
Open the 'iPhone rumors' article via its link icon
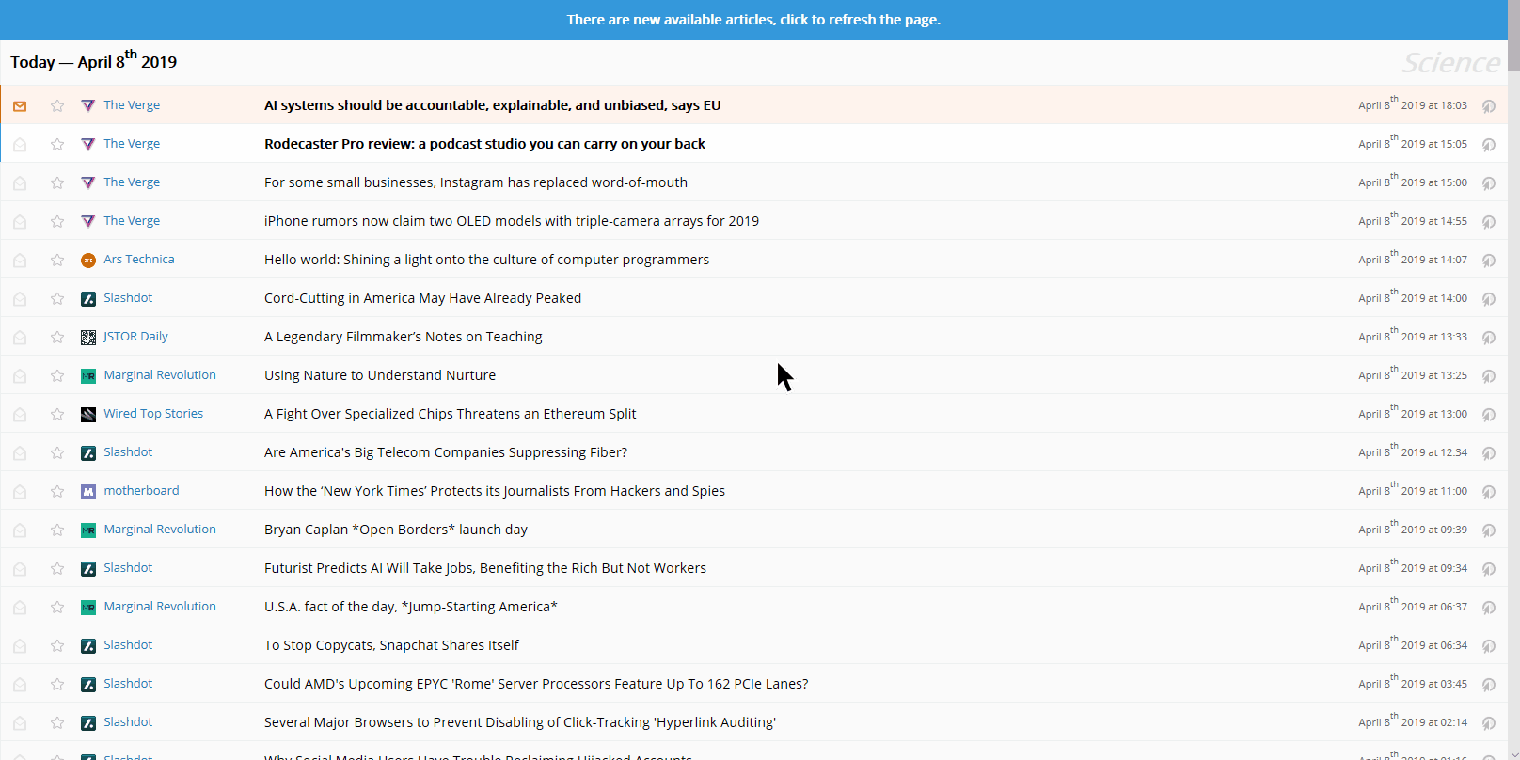click(x=1489, y=222)
